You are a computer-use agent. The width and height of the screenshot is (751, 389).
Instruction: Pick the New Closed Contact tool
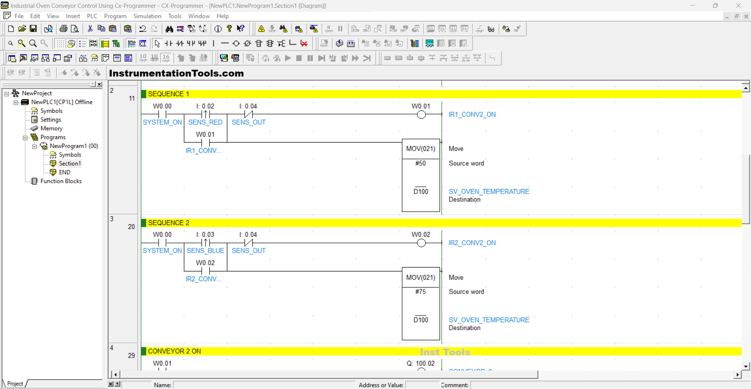[x=180, y=43]
